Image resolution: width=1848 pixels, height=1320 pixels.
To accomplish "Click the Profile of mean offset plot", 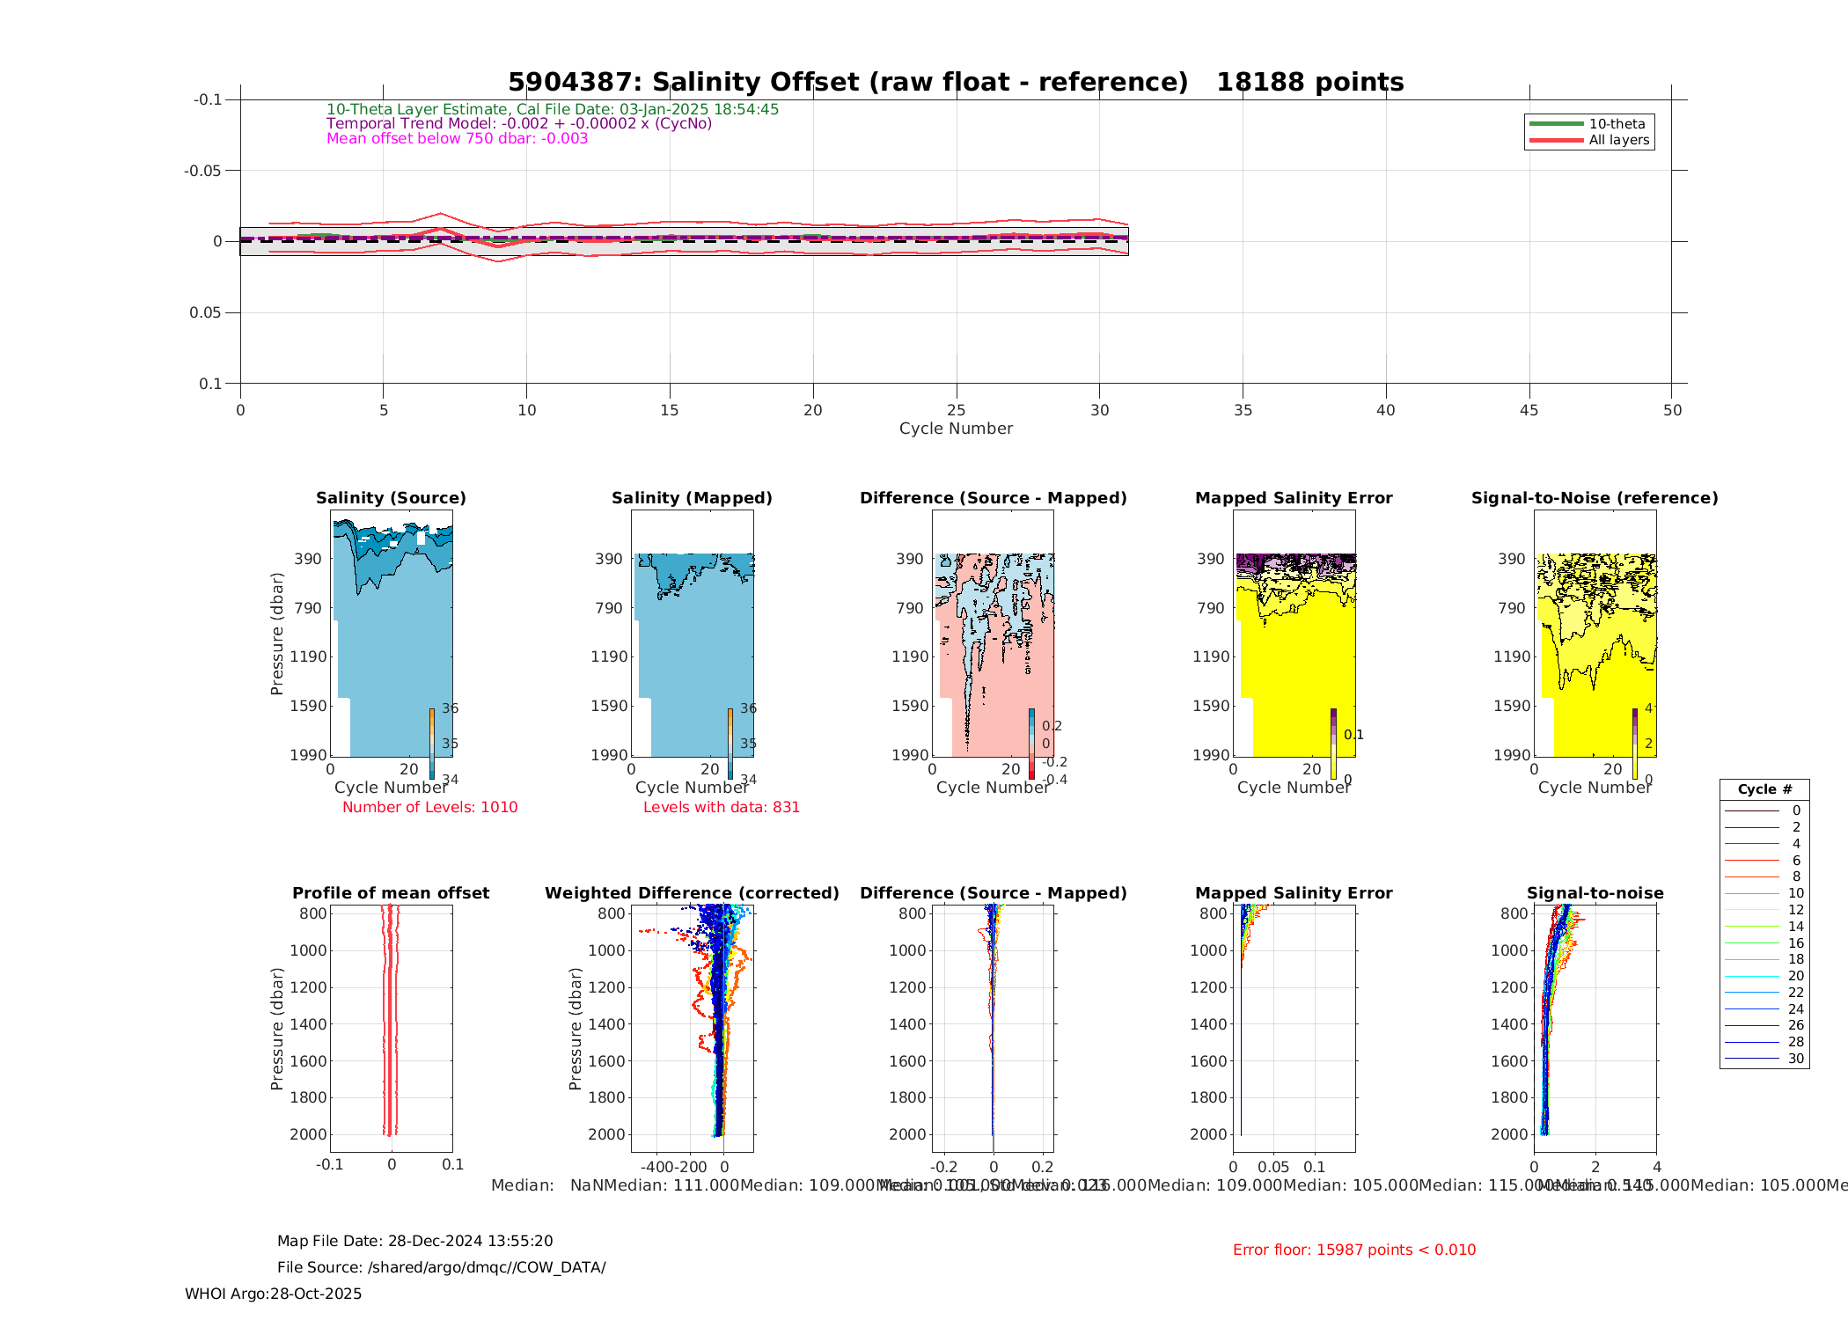I will tap(392, 1028).
